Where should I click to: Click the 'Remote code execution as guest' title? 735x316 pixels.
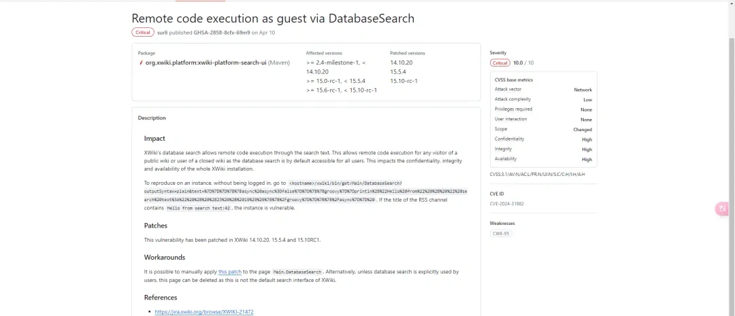(273, 18)
